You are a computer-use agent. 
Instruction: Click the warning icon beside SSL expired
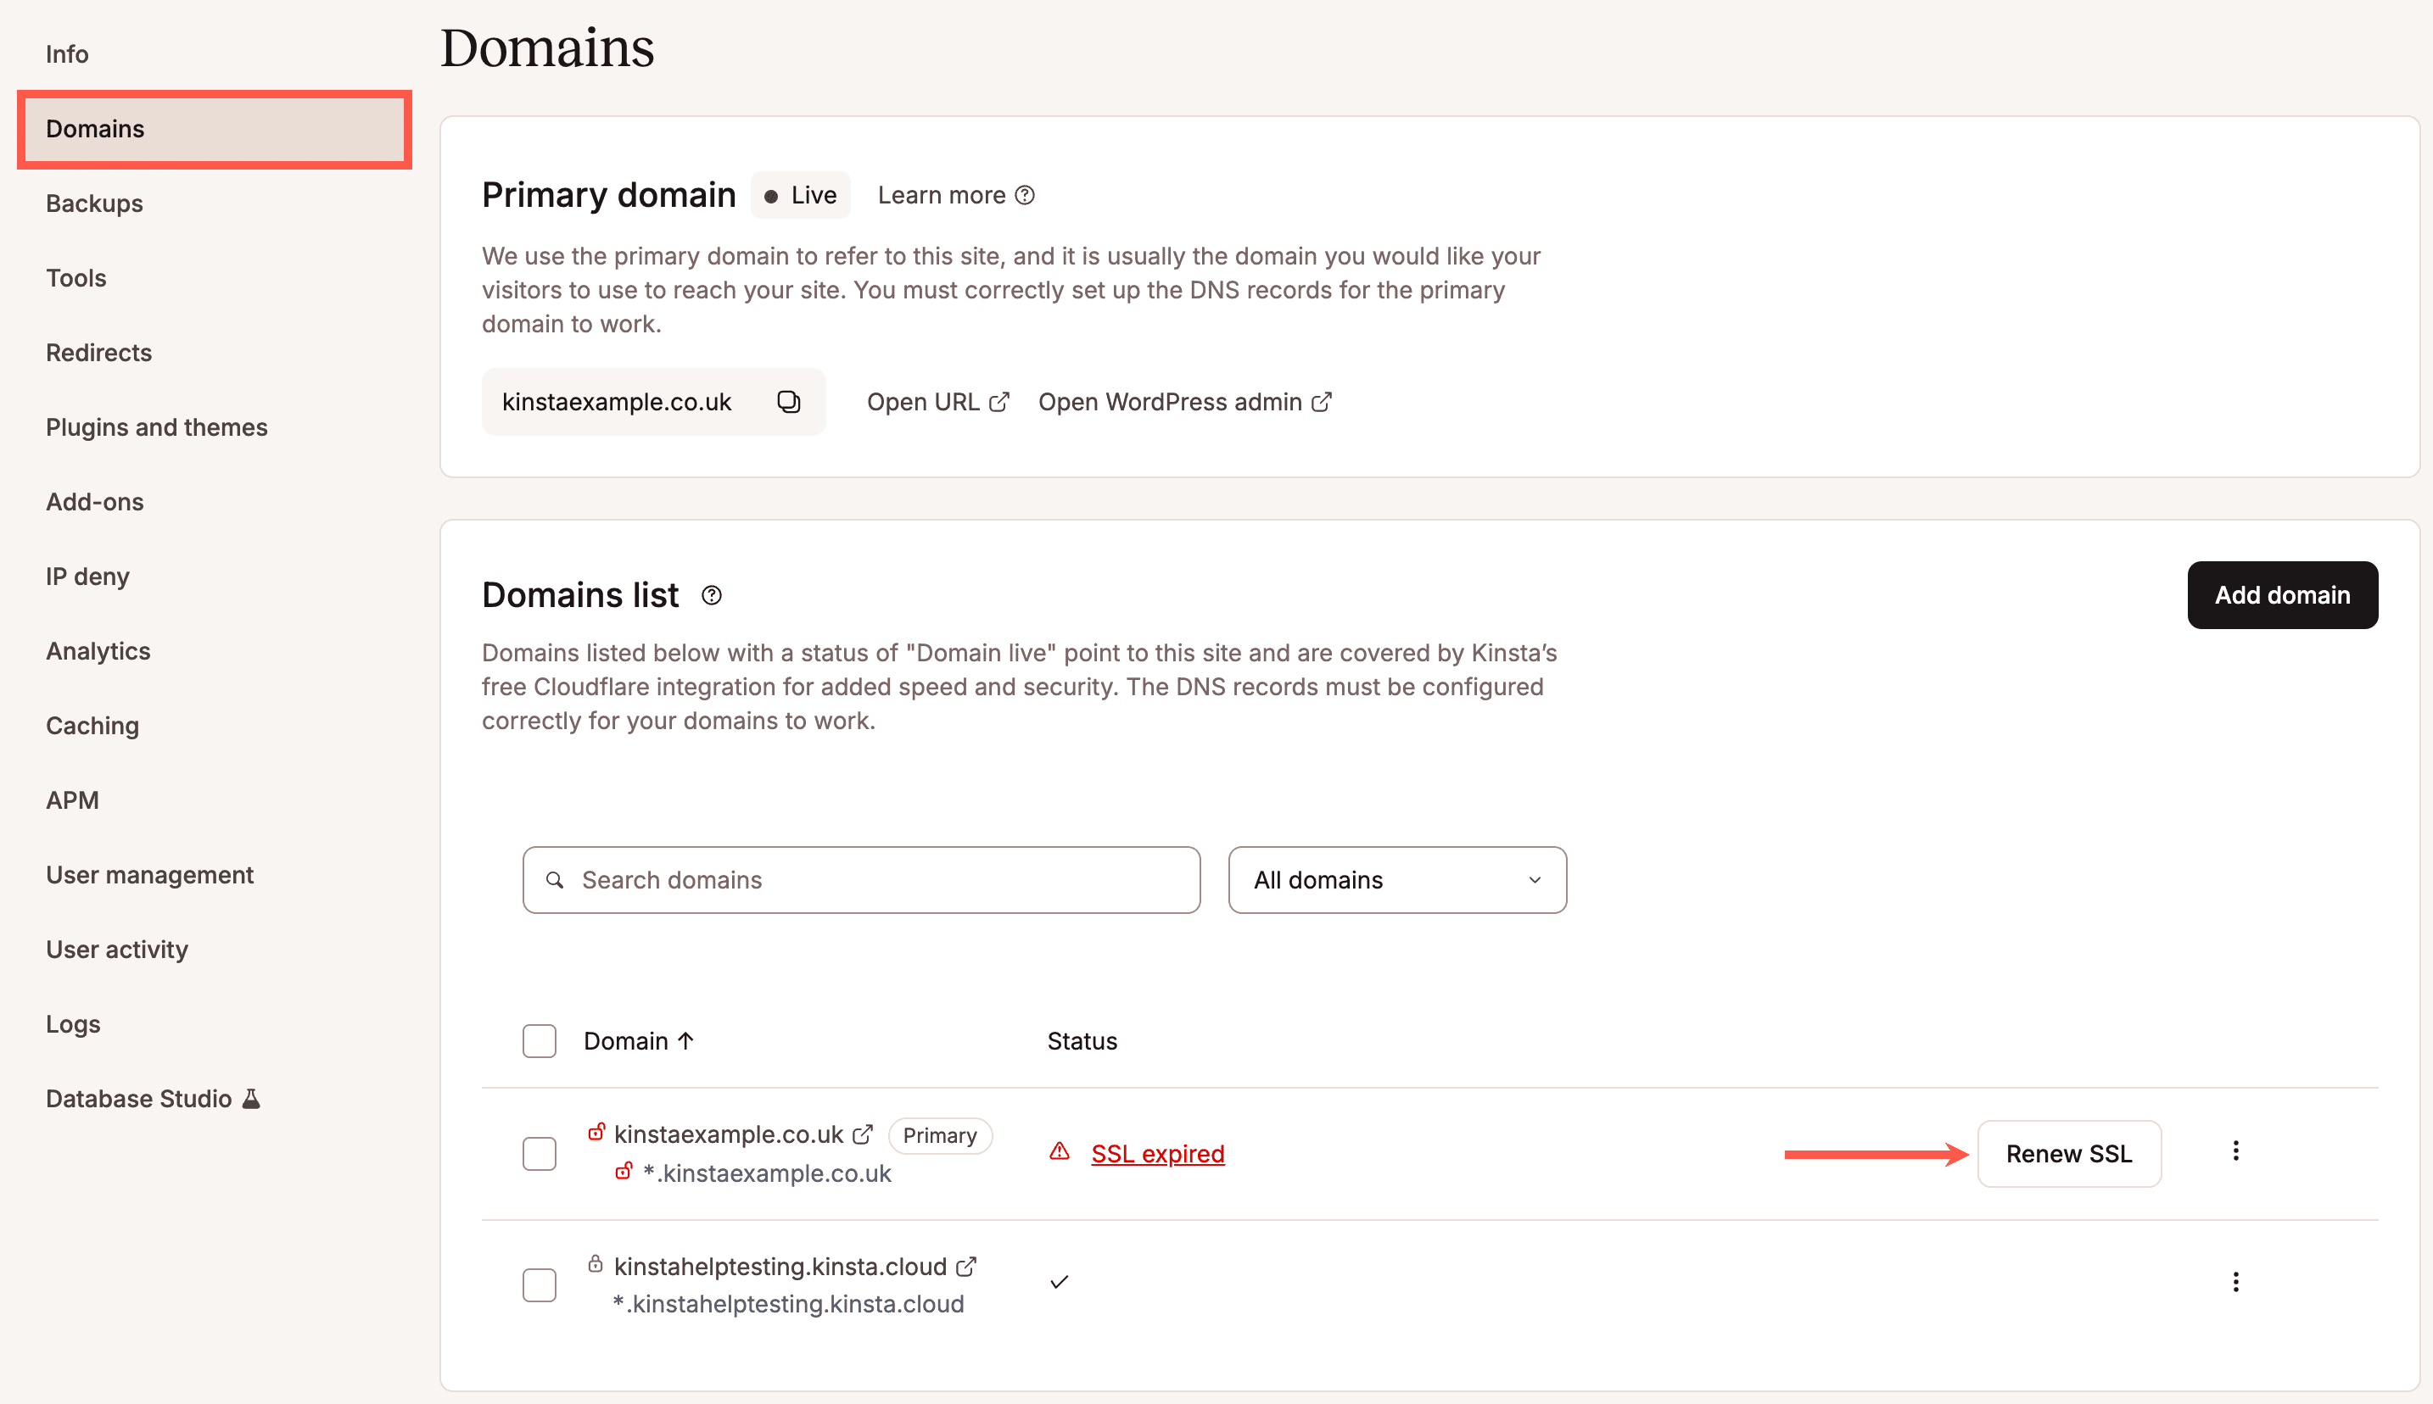[x=1060, y=1151]
